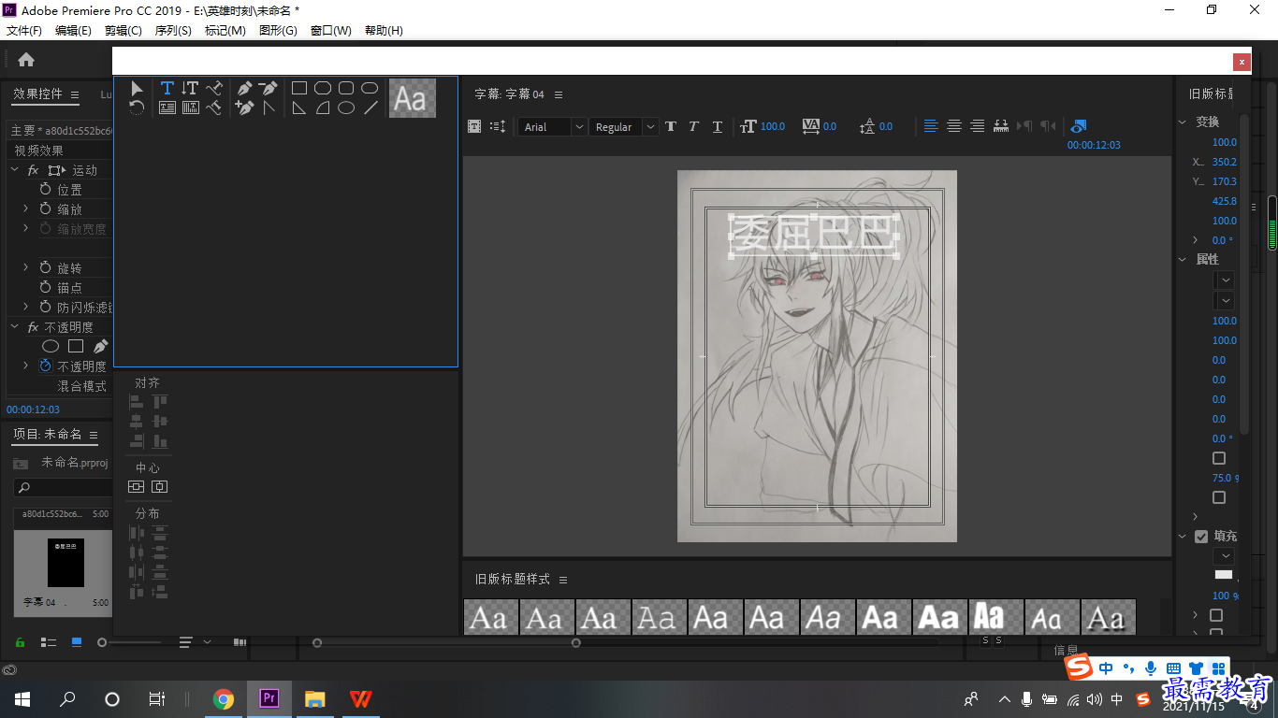Select the Pen tool

(x=244, y=88)
